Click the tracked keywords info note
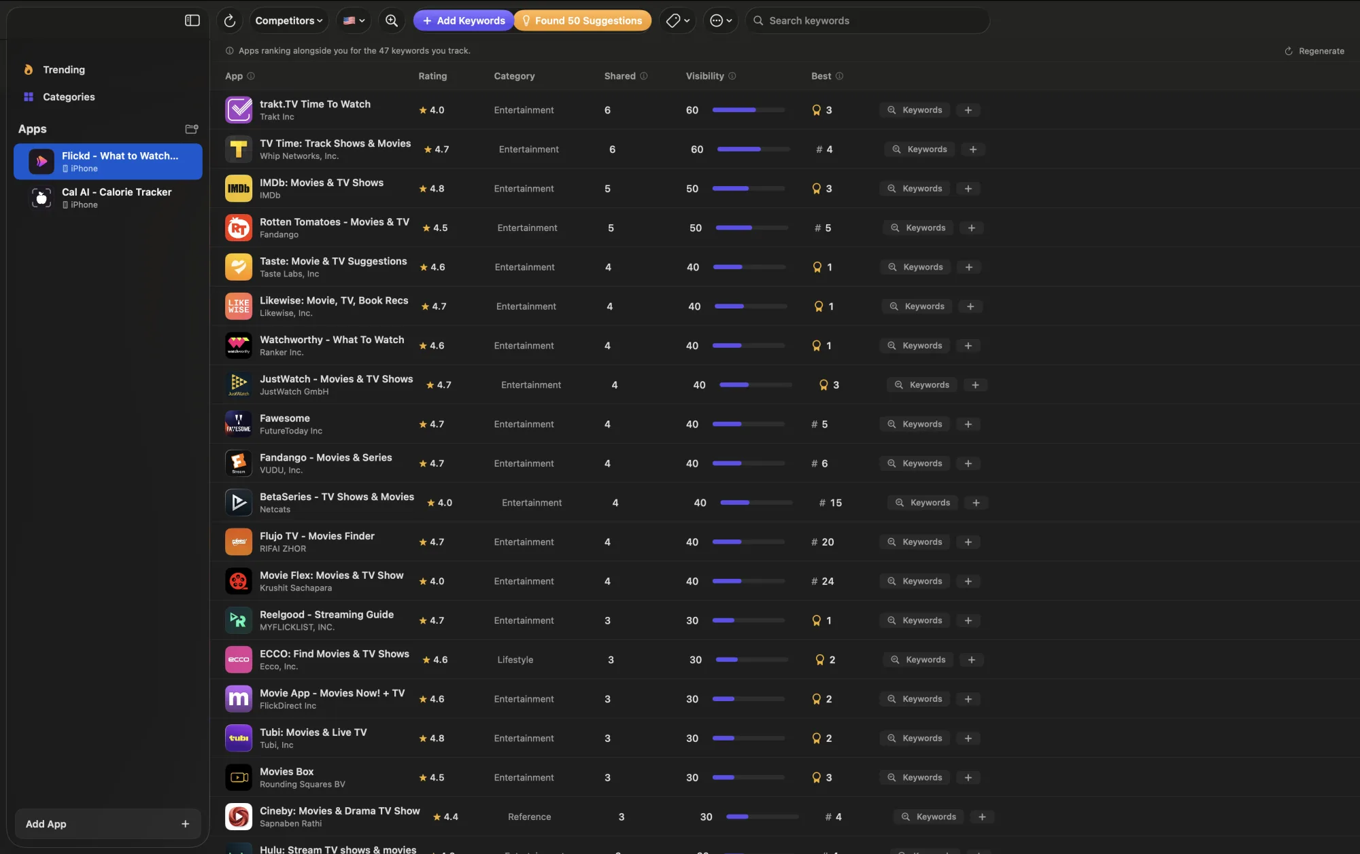The image size is (1360, 854). click(x=348, y=51)
